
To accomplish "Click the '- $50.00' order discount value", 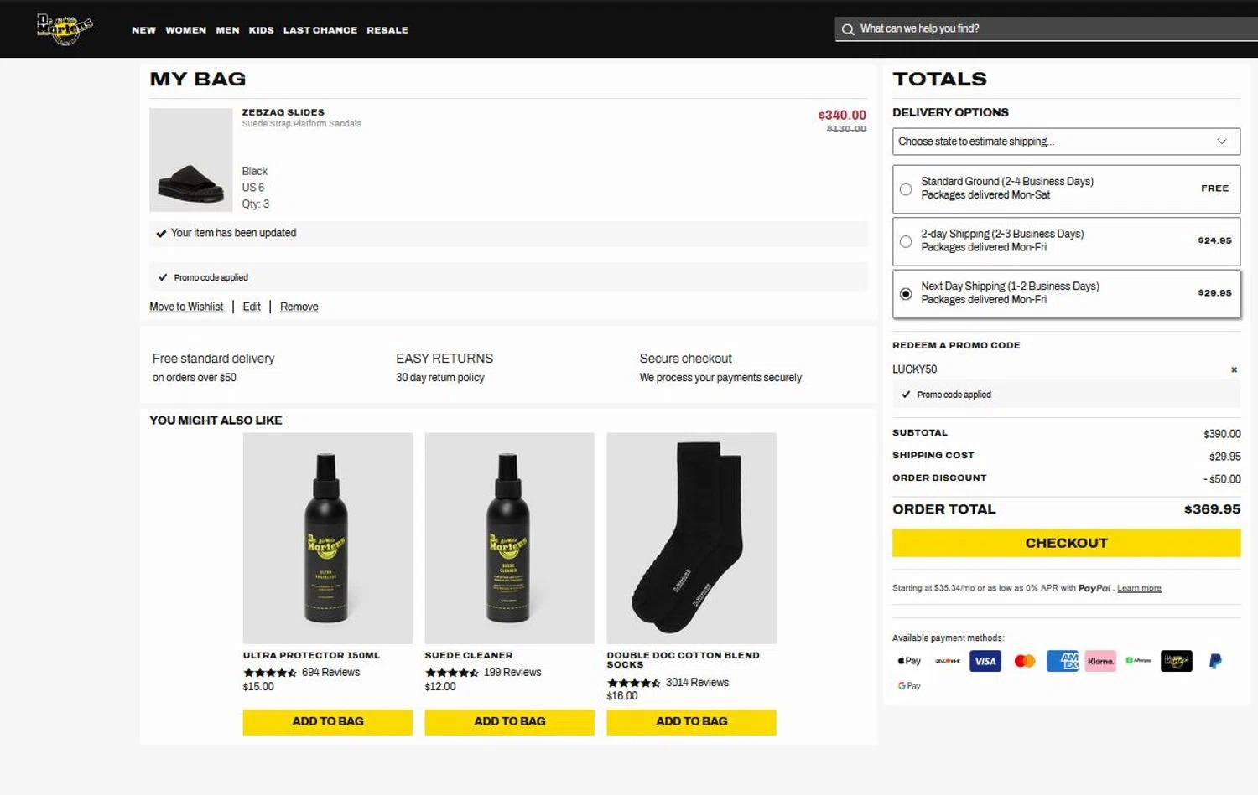I will [1222, 479].
